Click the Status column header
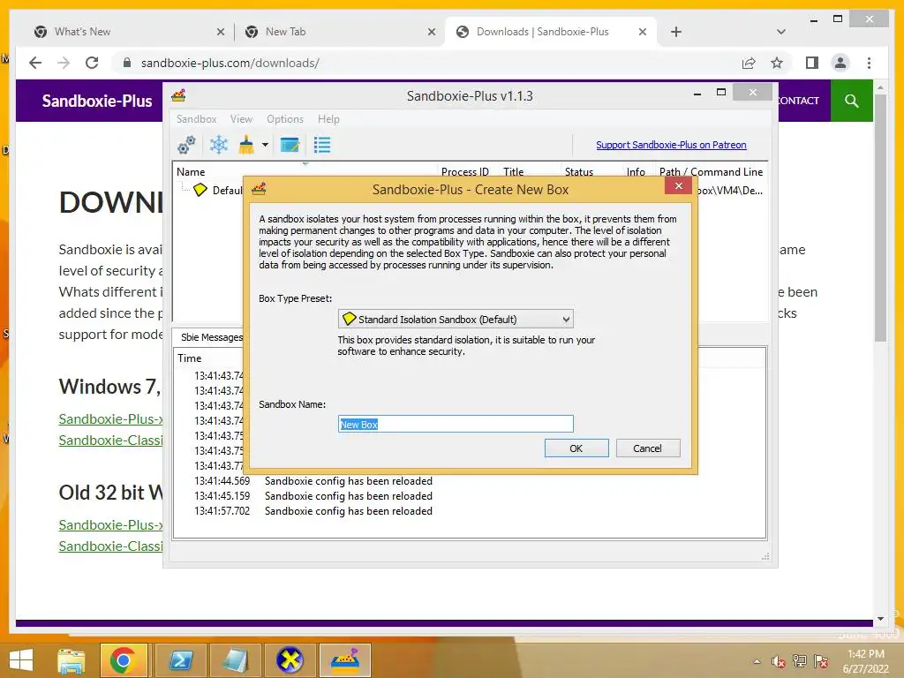Viewport: 904px width, 678px height. click(579, 172)
